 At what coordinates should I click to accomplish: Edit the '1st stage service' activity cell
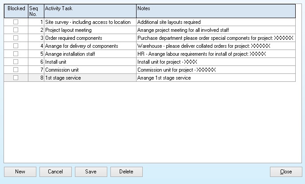[90, 78]
